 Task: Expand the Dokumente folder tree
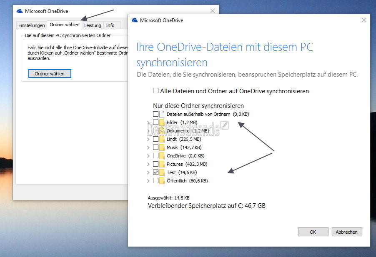pos(148,131)
